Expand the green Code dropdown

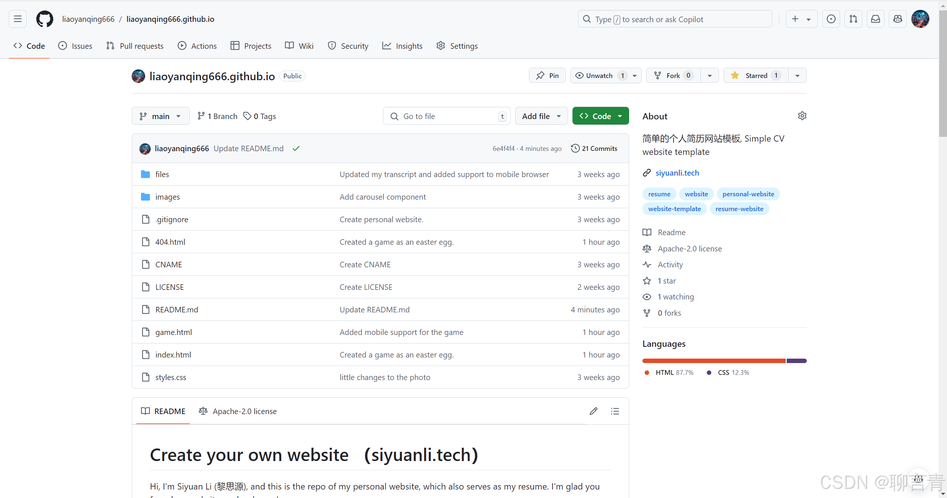point(600,116)
